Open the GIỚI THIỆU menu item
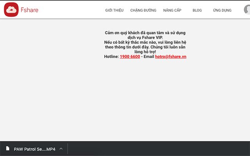Screen dimensions: 250x156 [114, 11]
